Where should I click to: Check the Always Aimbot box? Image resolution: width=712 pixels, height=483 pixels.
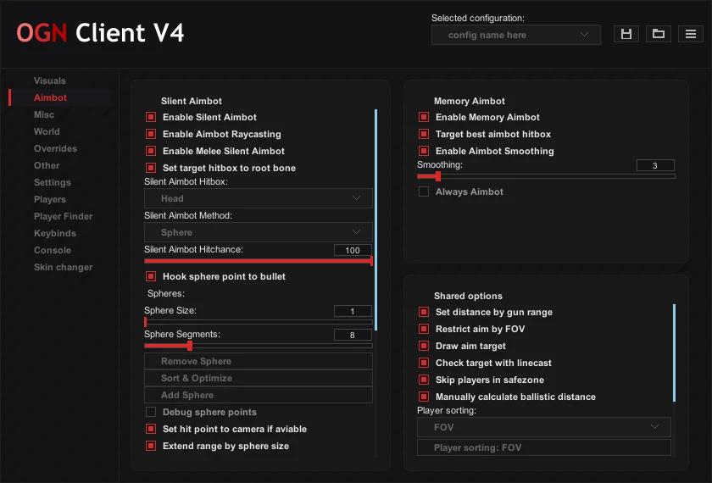click(x=424, y=192)
